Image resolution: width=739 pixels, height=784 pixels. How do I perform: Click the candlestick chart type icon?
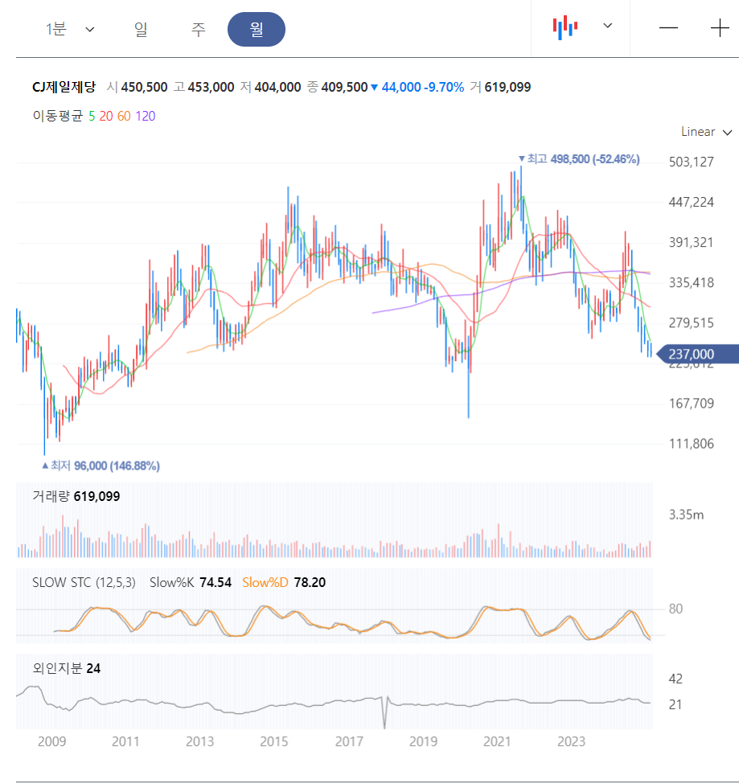[x=565, y=27]
